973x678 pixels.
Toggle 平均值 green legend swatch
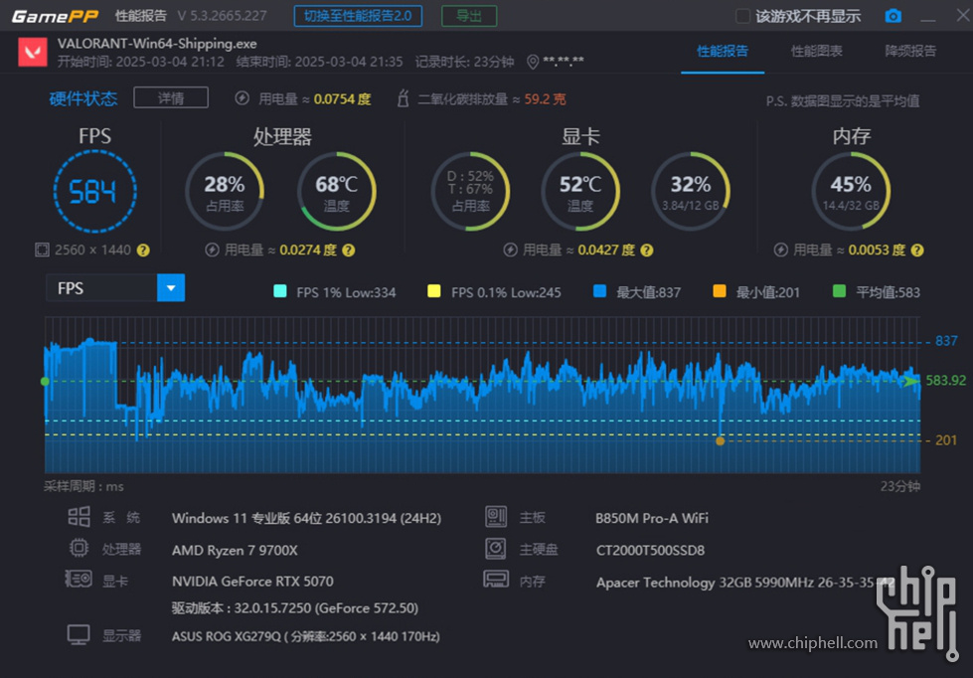pos(839,291)
